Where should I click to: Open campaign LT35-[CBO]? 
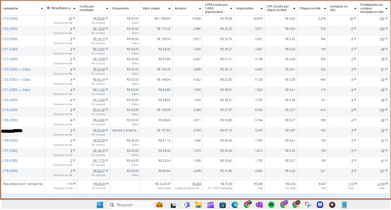pyautogui.click(x=10, y=100)
